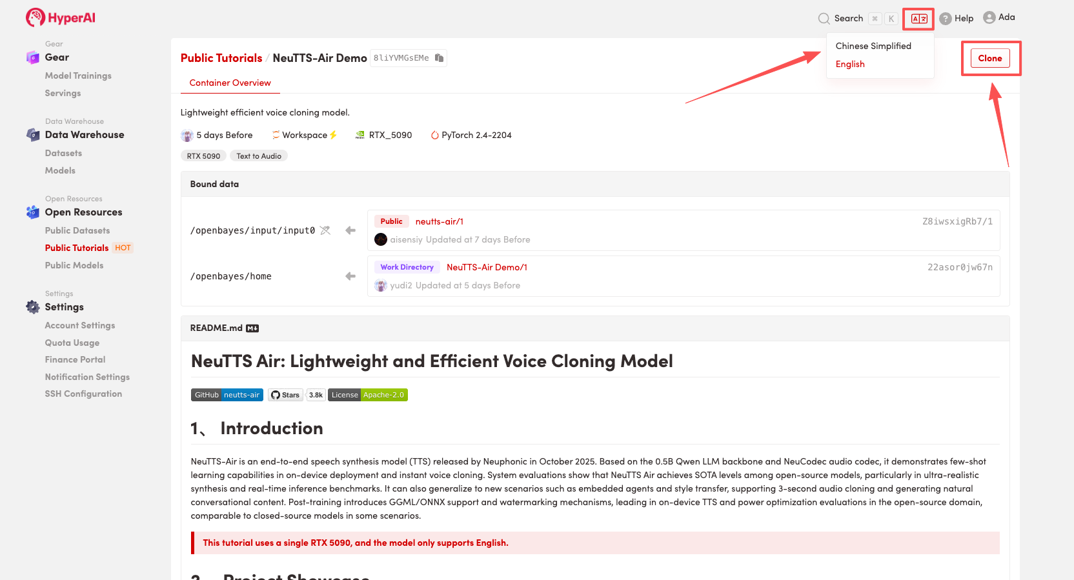Click the Open Resources section icon
1074x580 pixels.
coord(33,212)
